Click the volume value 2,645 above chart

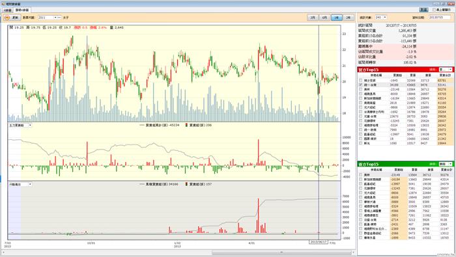click(119, 27)
